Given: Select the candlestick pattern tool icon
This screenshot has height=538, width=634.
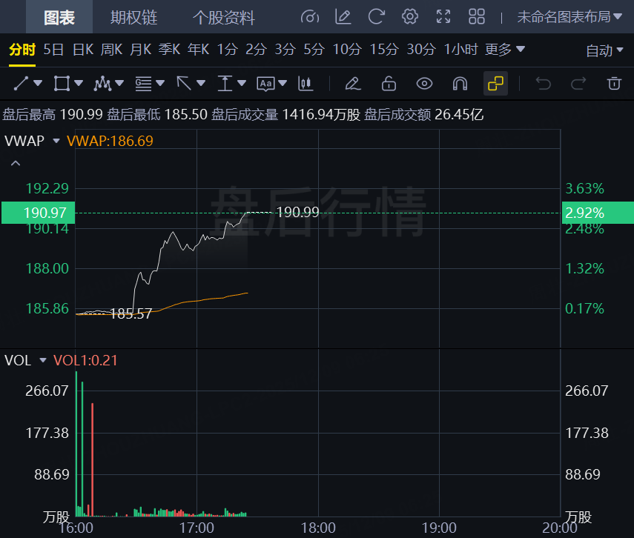Looking at the screenshot, I should click(303, 83).
